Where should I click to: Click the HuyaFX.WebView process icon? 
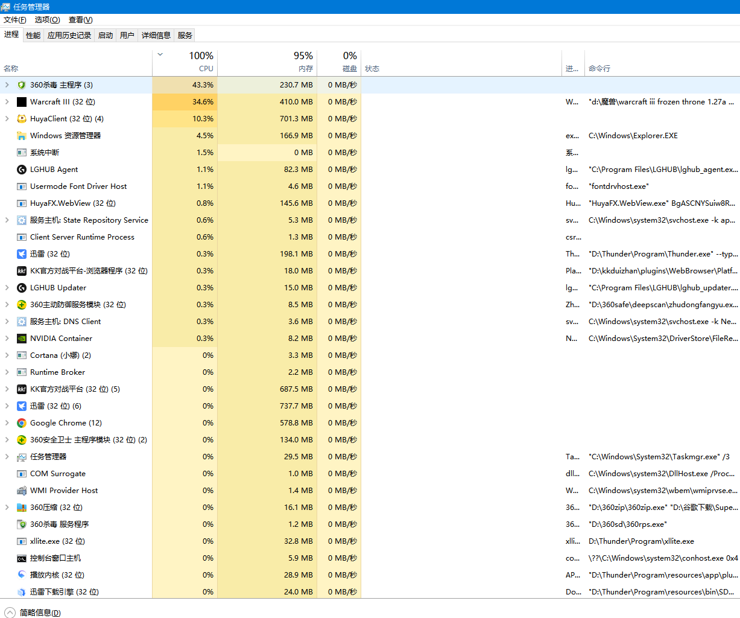[x=22, y=203]
